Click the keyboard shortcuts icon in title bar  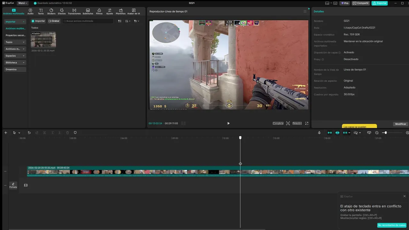(335, 3)
